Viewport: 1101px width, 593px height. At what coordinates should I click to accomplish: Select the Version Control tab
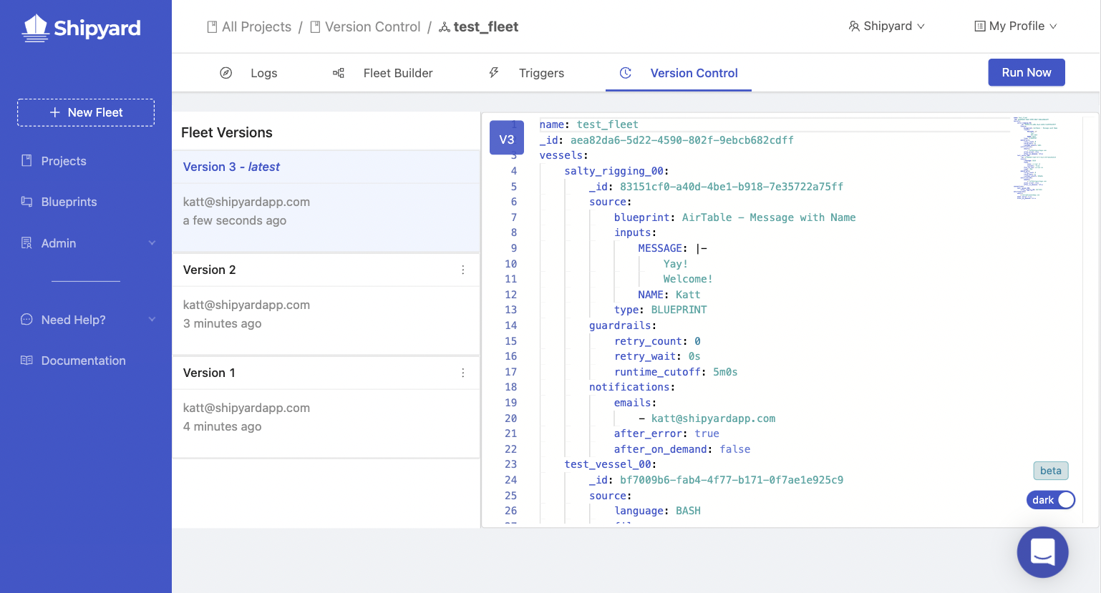click(679, 73)
